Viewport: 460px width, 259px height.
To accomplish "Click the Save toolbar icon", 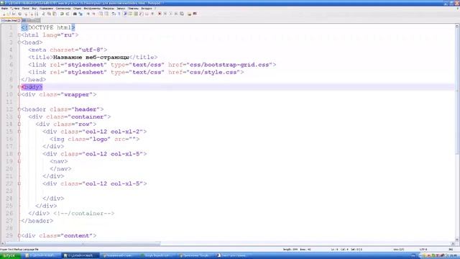I will [14, 14].
